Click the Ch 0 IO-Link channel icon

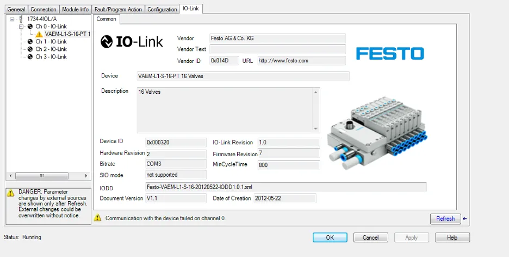(x=30, y=27)
